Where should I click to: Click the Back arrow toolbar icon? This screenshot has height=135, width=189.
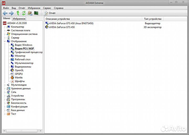click(5, 13)
